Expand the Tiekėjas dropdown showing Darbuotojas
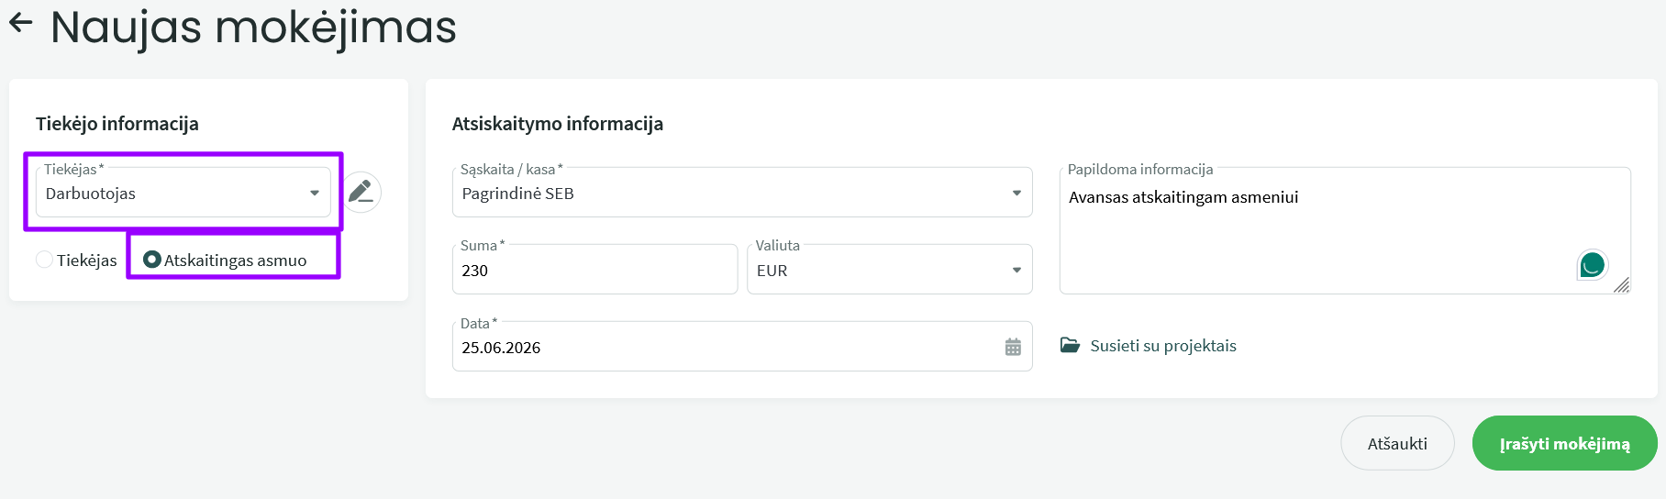 tap(183, 192)
